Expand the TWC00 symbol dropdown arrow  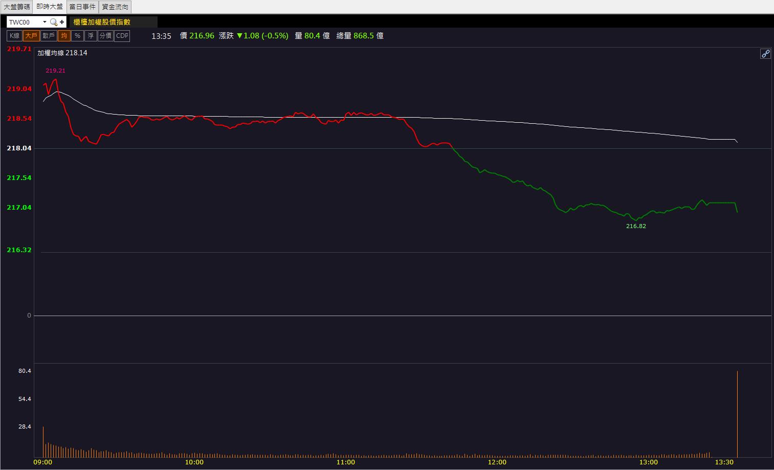point(45,22)
